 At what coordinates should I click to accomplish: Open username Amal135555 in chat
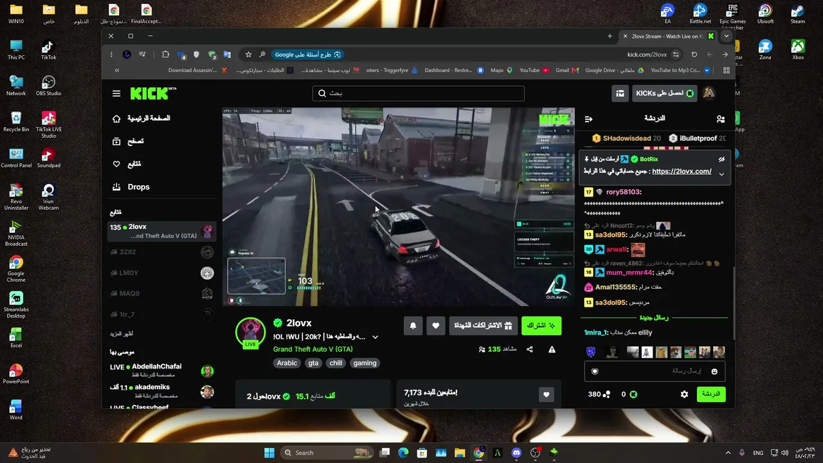(x=615, y=287)
